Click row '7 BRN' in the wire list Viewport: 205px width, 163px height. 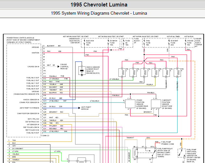(12, 157)
